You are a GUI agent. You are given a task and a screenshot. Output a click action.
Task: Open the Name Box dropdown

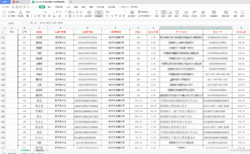(x=23, y=23)
